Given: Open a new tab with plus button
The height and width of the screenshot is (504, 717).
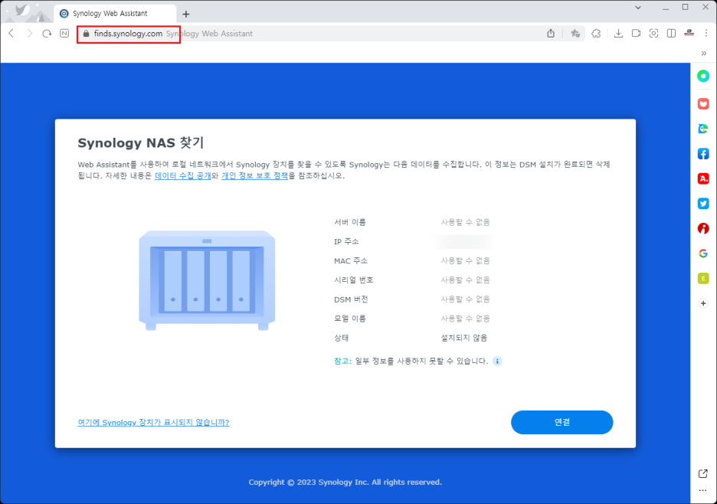Looking at the screenshot, I should tap(185, 15).
